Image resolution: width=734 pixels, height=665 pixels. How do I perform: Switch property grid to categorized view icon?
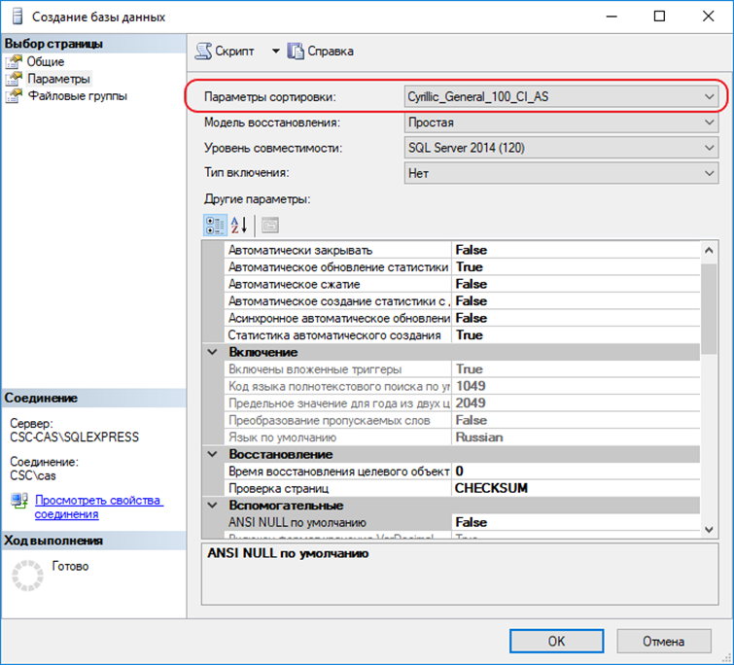click(215, 226)
